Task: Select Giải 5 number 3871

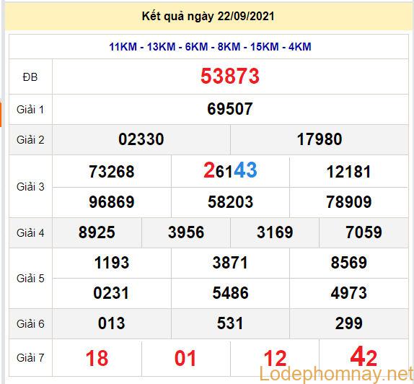Action: pyautogui.click(x=230, y=263)
